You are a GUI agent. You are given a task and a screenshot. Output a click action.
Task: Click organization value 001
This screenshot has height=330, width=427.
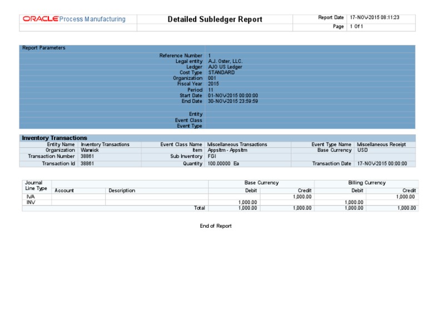pos(212,78)
